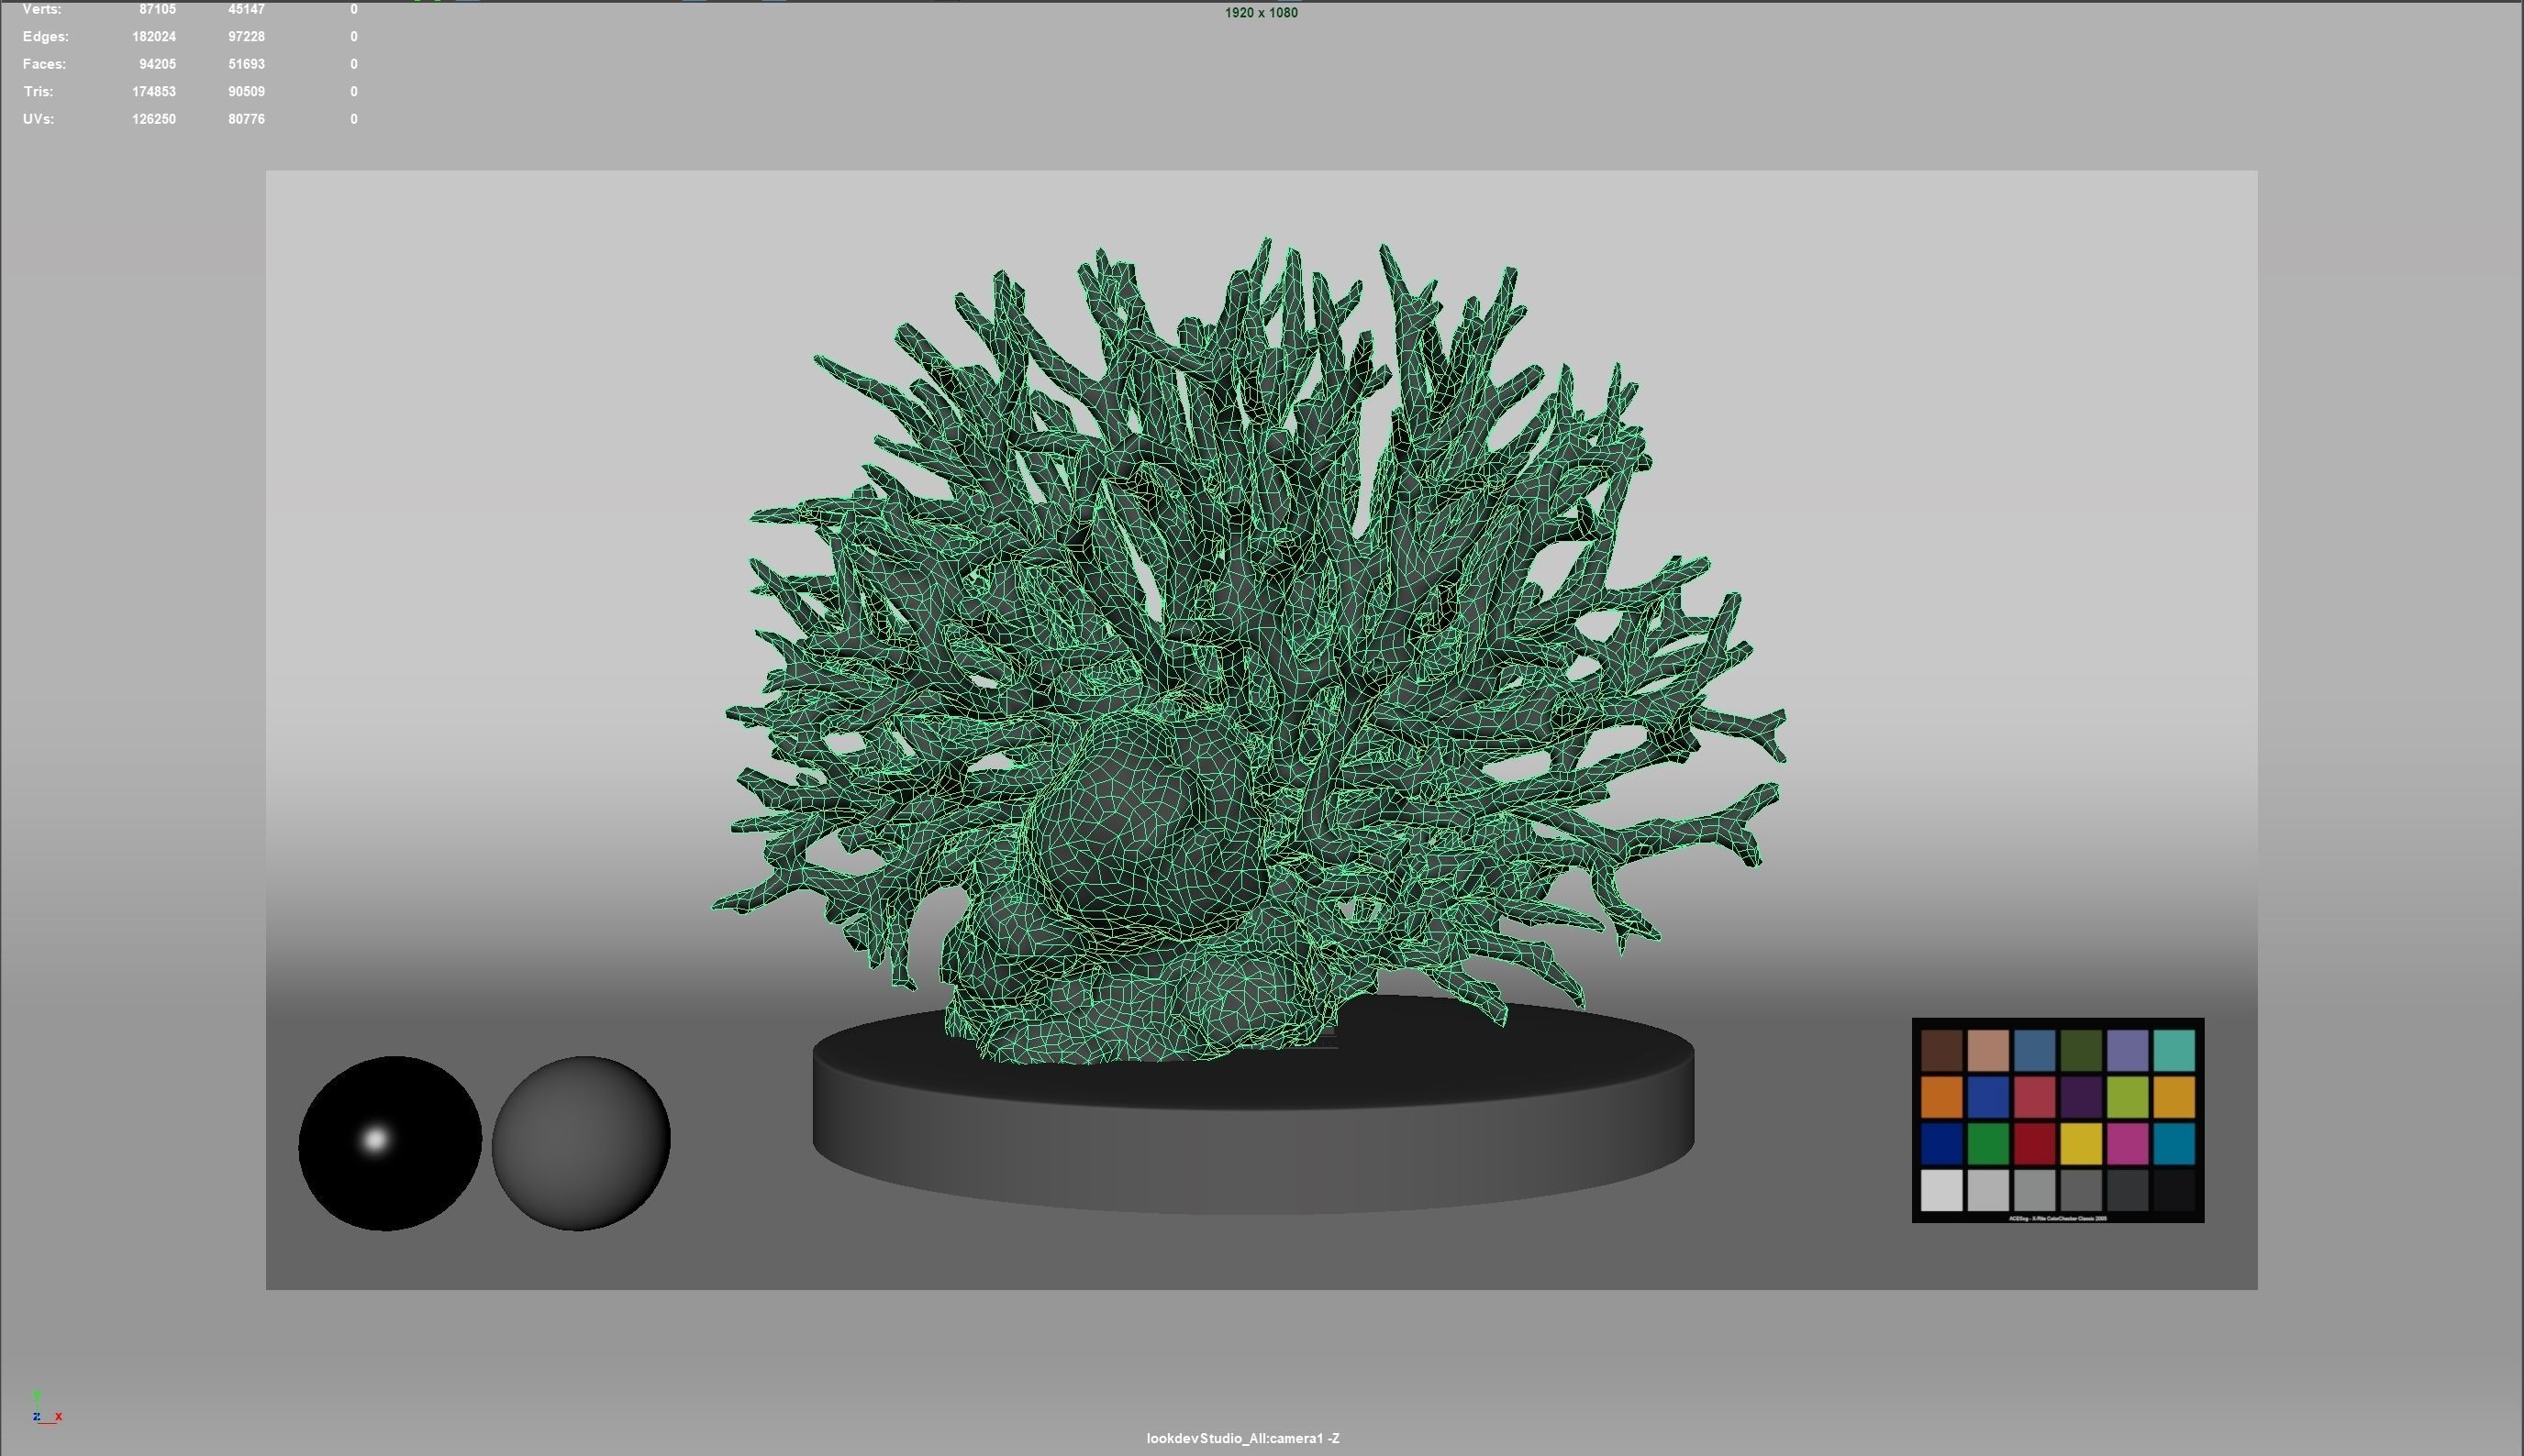Click the XYZ view axis indicator icon
This screenshot has height=1456, width=2524.
click(x=47, y=1408)
